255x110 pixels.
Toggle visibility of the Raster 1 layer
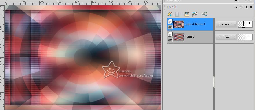point(170,40)
